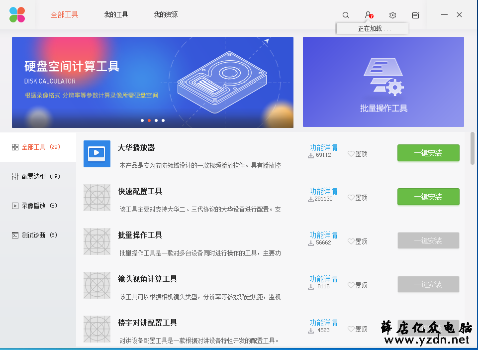Screen dimensions: 478x350
Task: Minimize the application window
Action: point(444,14)
